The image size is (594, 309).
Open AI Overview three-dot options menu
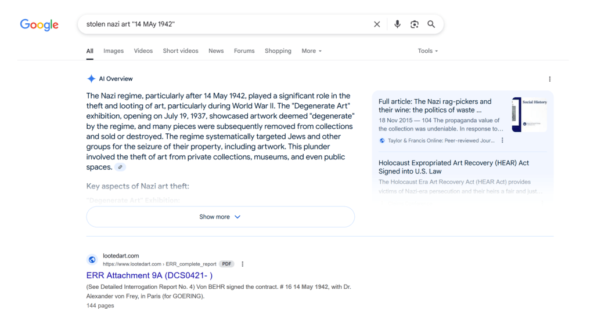549,79
